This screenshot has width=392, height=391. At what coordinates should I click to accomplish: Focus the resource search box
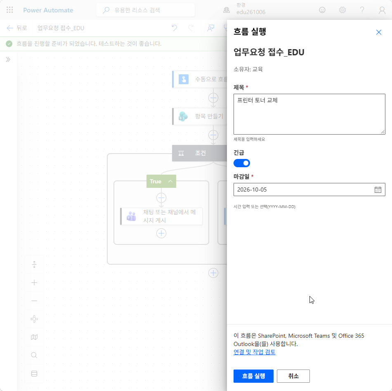(145, 10)
